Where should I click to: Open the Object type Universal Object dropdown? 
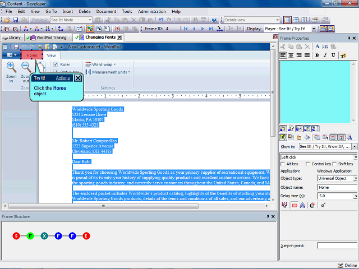tap(356, 178)
